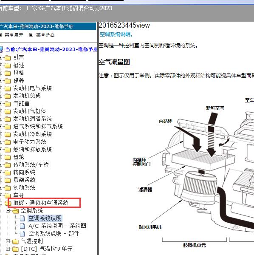The width and height of the screenshot is (254, 255).
Task: Select the 悬架系统 tree item
Action: [24, 180]
